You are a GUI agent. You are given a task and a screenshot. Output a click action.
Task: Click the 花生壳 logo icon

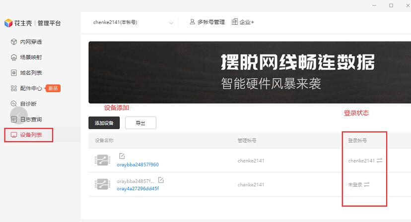pos(8,23)
